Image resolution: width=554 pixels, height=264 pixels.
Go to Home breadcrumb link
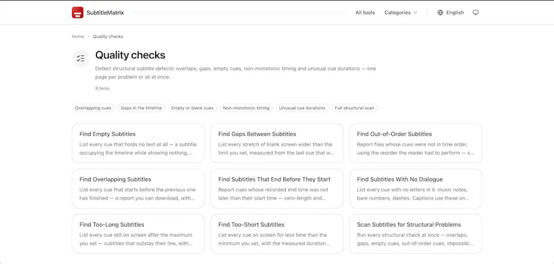[78, 37]
